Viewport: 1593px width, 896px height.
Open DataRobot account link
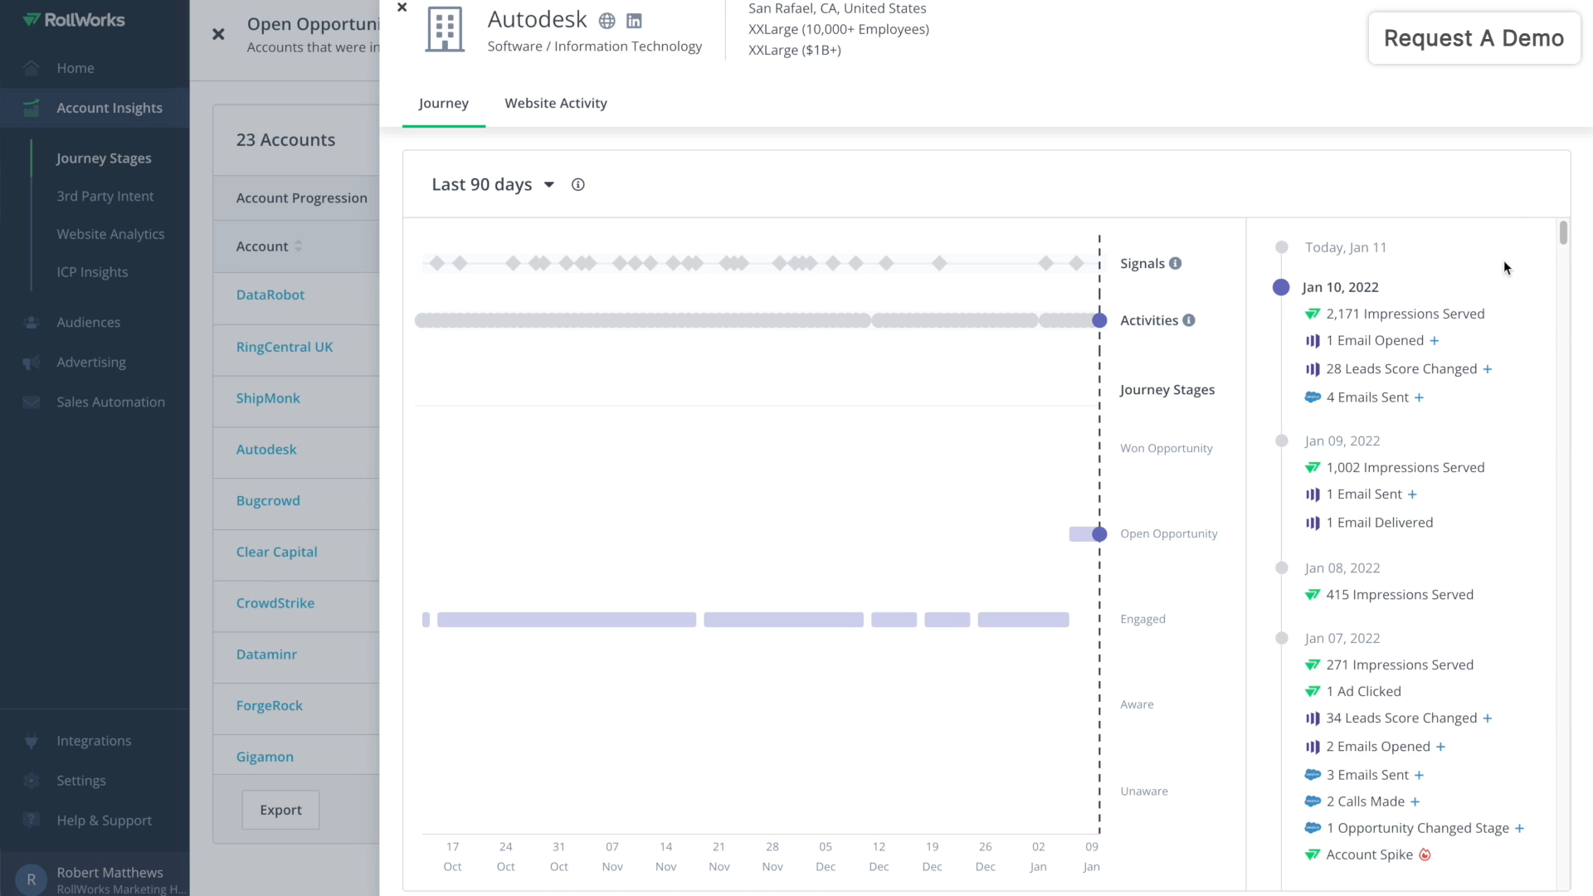point(270,295)
